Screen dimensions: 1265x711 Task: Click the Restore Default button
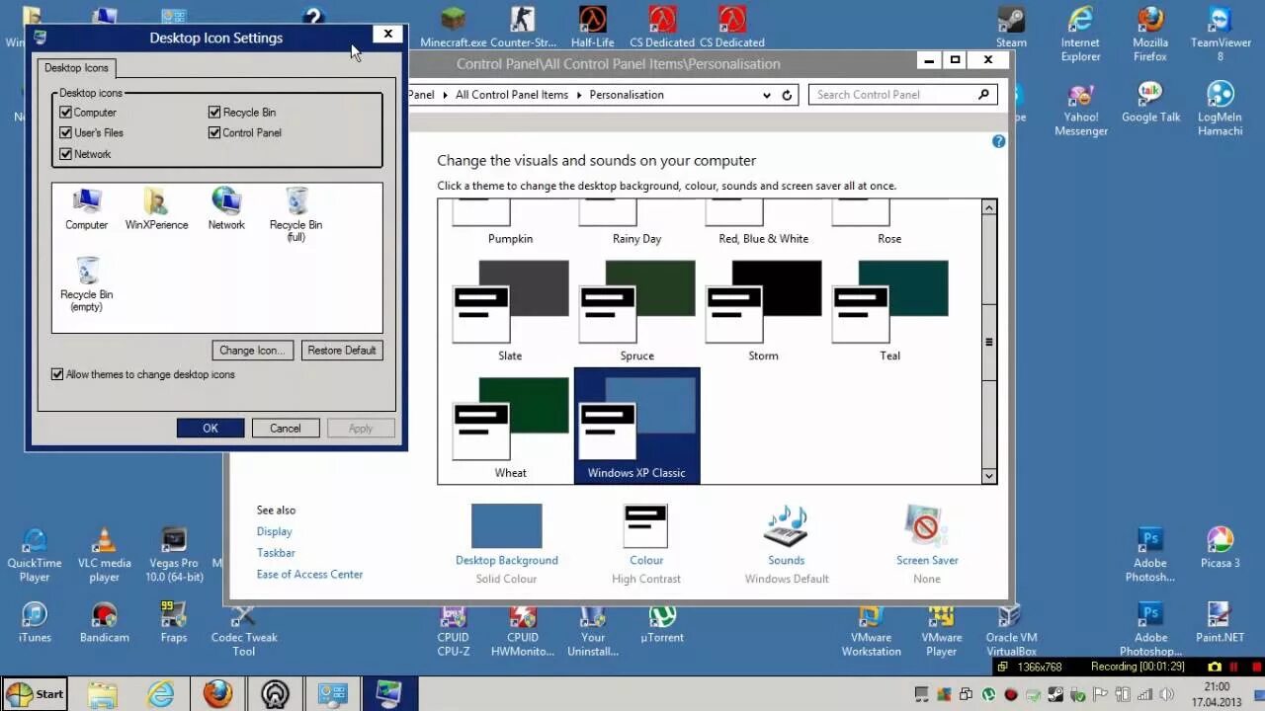click(x=342, y=351)
